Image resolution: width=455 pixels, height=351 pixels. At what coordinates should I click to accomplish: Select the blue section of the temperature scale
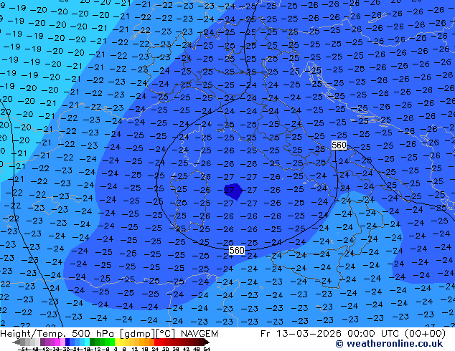(78, 342)
